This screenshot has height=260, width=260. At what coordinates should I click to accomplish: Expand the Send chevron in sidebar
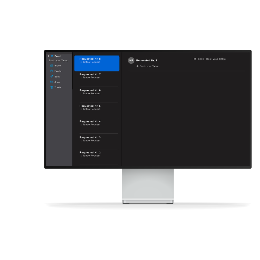[x=49, y=56]
